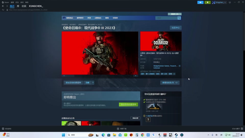This screenshot has width=245, height=138.
Task: Open Microsoft Edge from the taskbar
Action: click(103, 135)
